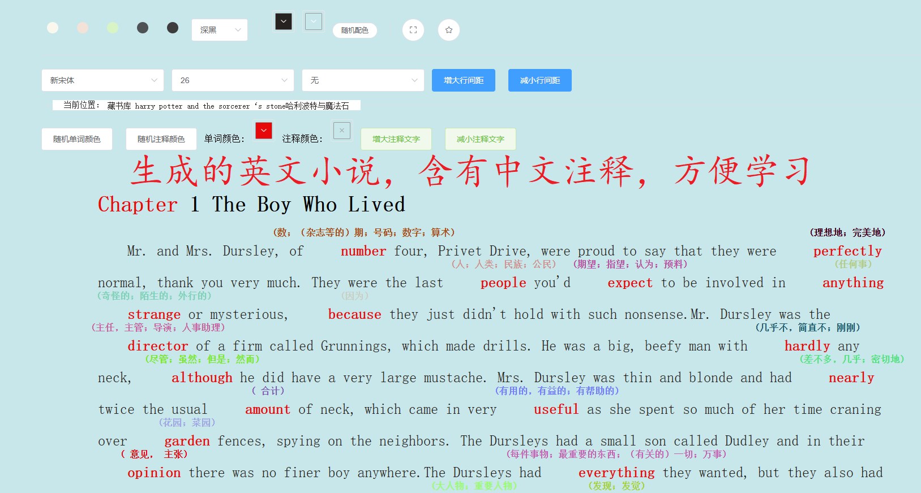
Task: Click the red word 'amount'
Action: (268, 409)
